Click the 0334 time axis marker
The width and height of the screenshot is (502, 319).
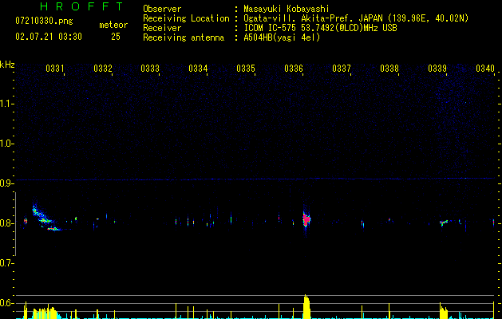(x=198, y=69)
